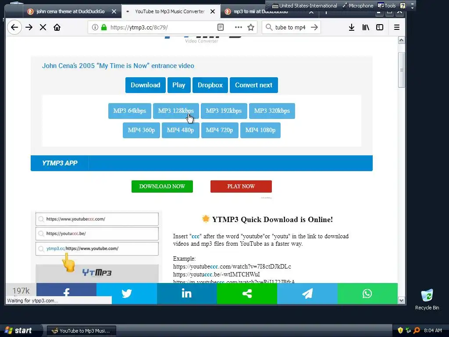Click the 197k share count
Viewport: 449px width, 337px height.
coord(21,290)
